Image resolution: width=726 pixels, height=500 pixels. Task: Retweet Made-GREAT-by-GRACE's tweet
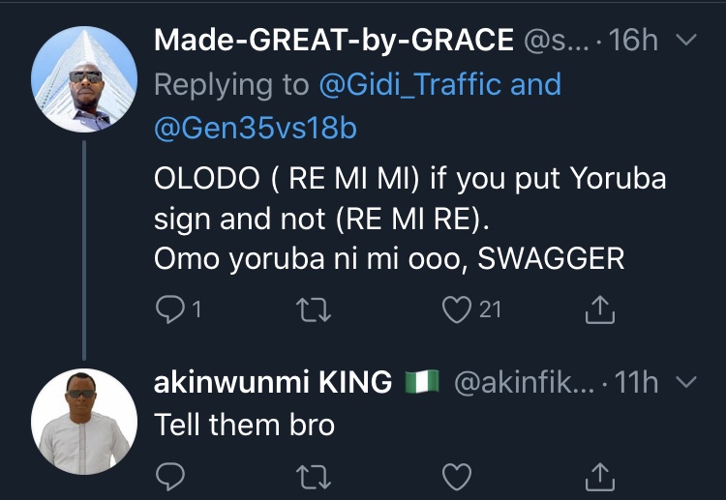pos(314,310)
